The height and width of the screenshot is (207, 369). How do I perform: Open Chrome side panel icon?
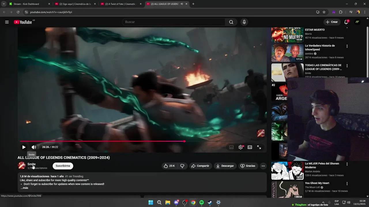click(351, 12)
